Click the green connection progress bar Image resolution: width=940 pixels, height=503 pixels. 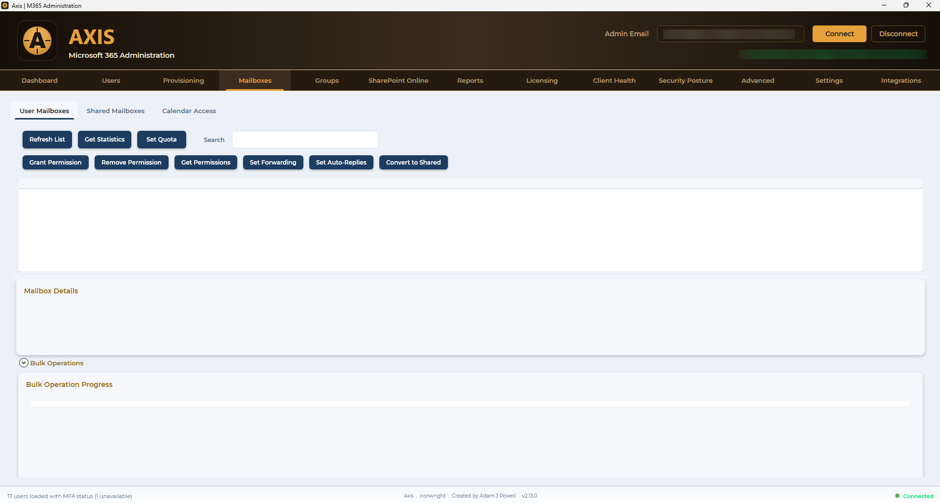[x=832, y=54]
